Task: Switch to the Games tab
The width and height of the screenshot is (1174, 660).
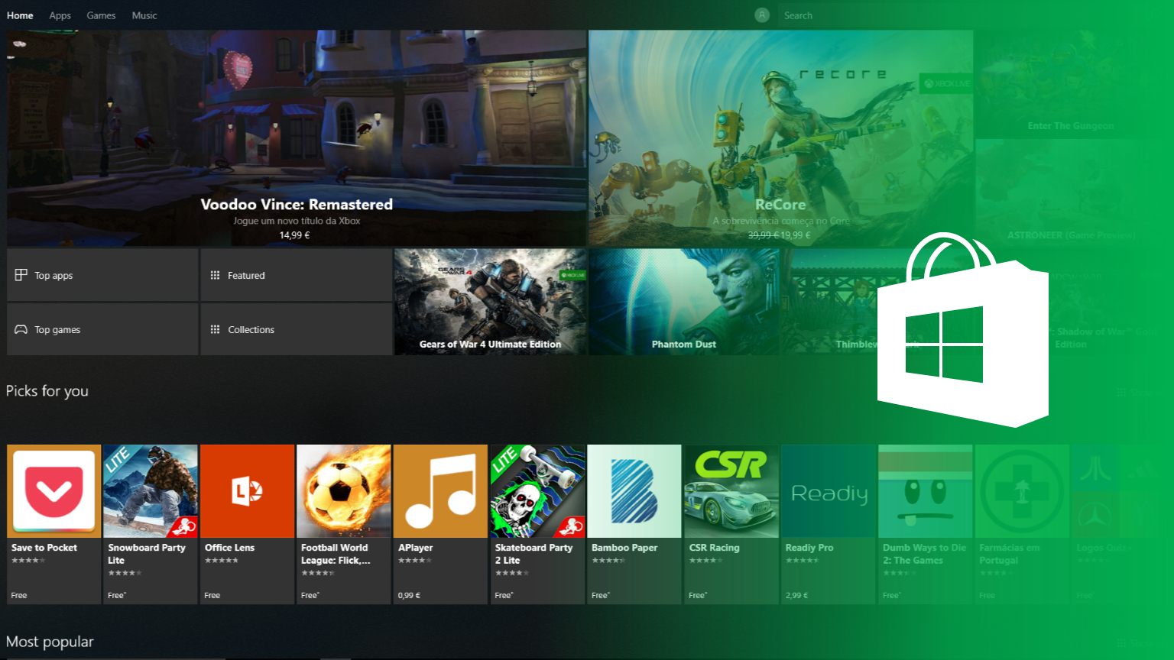Action: [101, 15]
